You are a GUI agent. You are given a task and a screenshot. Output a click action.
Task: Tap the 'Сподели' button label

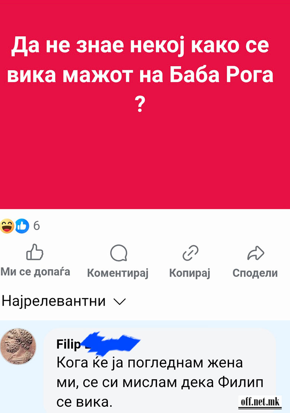click(255, 273)
